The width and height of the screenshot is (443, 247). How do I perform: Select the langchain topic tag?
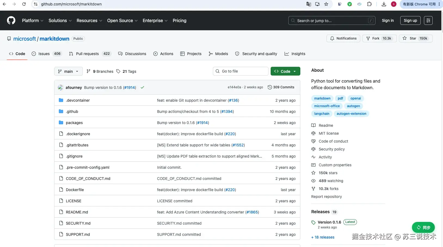point(322,114)
